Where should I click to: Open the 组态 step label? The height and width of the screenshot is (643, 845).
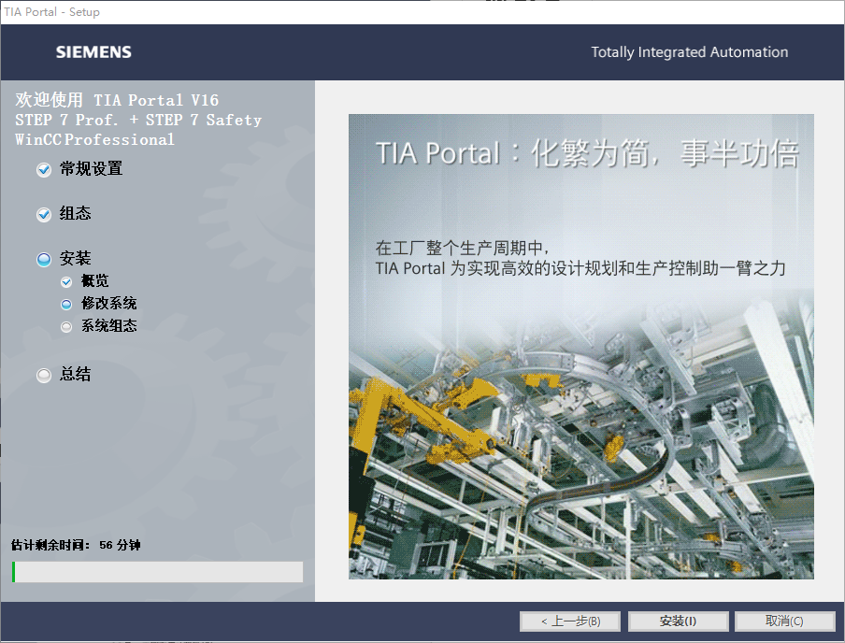pyautogui.click(x=75, y=213)
